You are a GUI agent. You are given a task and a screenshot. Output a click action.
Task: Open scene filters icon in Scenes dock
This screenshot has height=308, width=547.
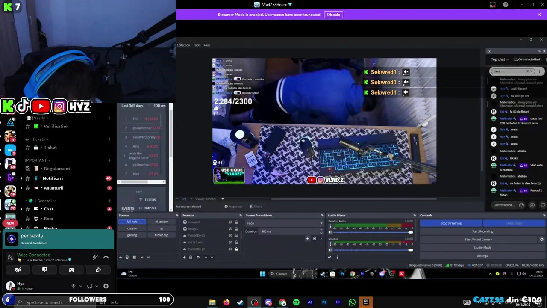pos(134,257)
